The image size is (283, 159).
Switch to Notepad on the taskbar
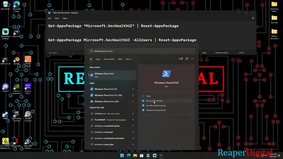coord(148,155)
